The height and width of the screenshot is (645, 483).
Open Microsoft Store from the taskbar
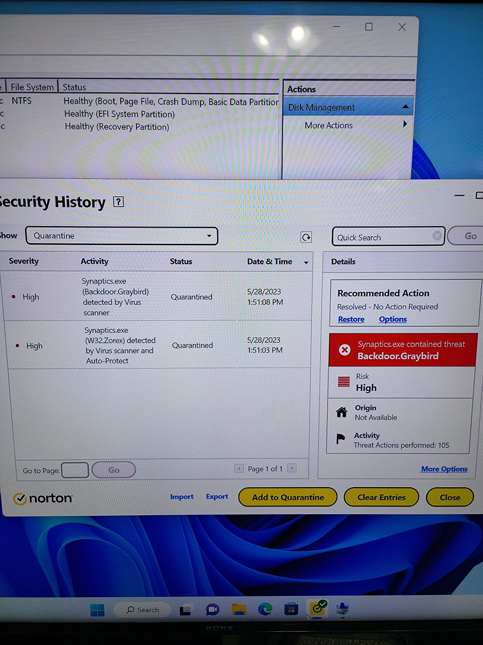pyautogui.click(x=291, y=609)
